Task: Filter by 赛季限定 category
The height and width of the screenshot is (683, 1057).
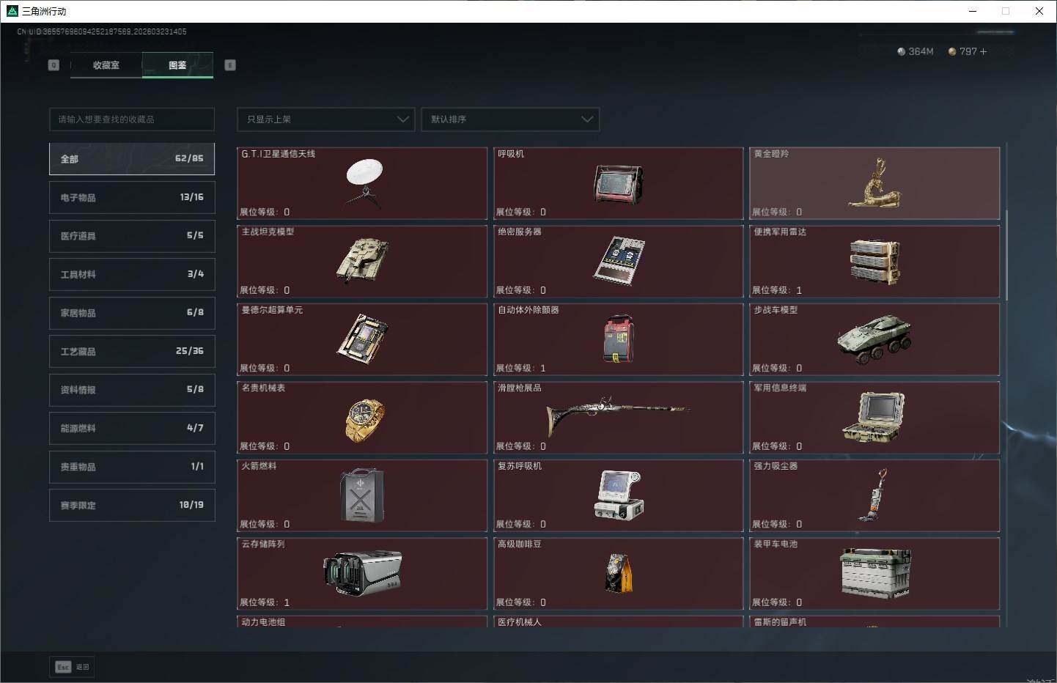Action: pos(132,505)
